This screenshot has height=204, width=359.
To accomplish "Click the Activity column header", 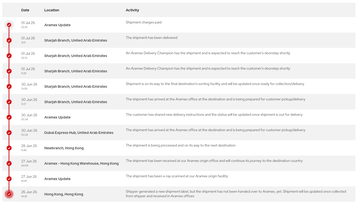I will point(132,10).
